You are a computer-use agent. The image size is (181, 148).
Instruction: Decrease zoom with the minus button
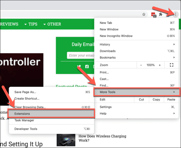click(141, 65)
